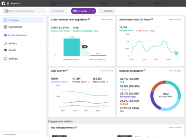
Task: Select Overview in the sidebar
Action: point(23,20)
